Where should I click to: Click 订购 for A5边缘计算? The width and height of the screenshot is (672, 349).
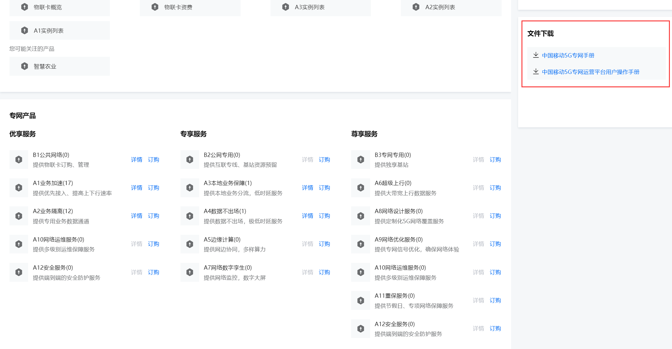324,244
